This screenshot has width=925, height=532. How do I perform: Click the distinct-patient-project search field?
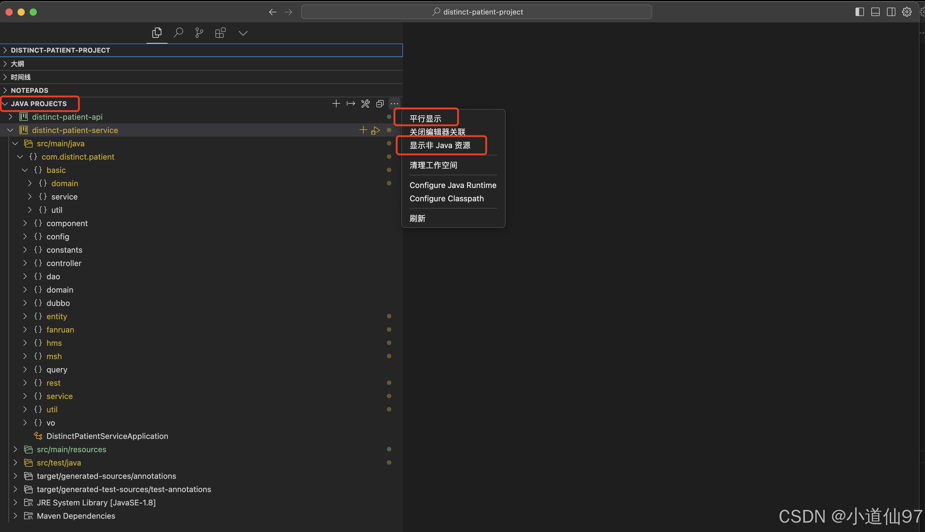[x=476, y=12]
